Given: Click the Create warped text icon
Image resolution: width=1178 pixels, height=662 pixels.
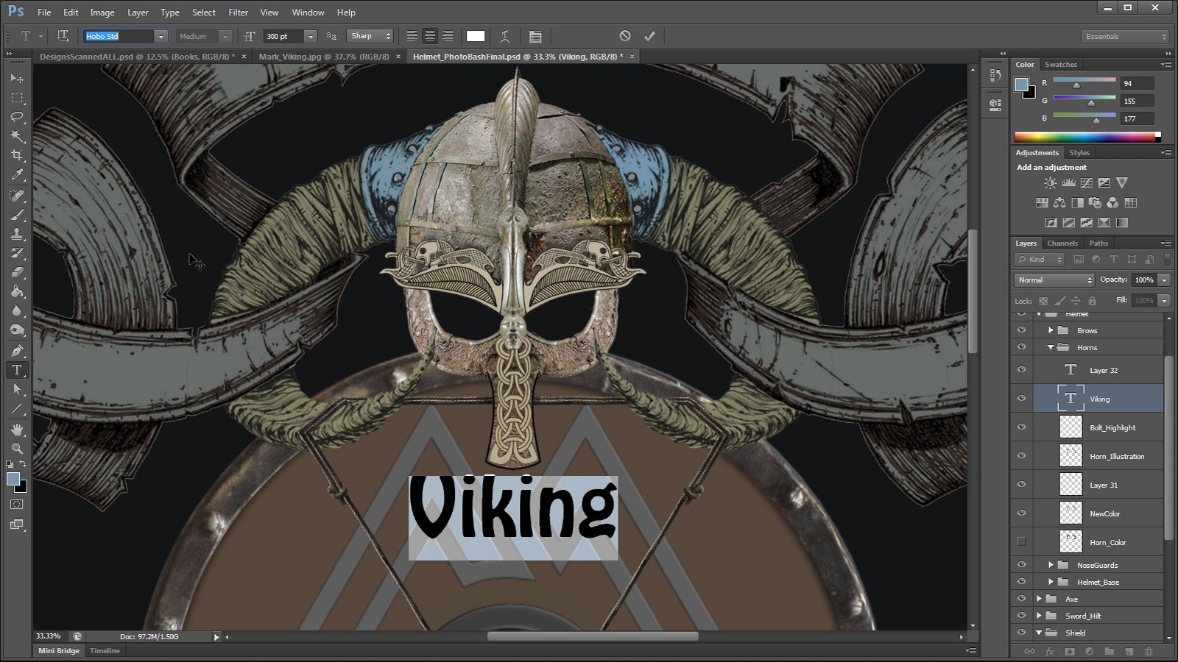Looking at the screenshot, I should point(505,36).
